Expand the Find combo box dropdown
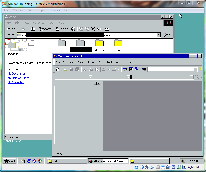 195,69
